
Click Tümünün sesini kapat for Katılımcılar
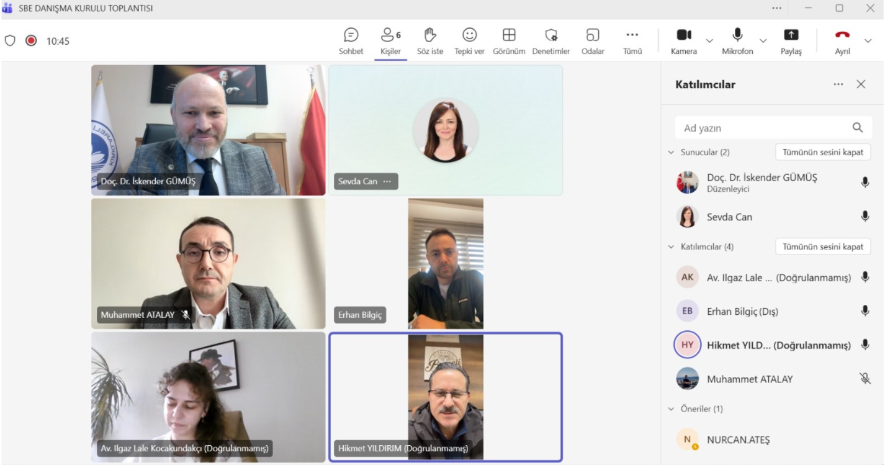click(822, 246)
